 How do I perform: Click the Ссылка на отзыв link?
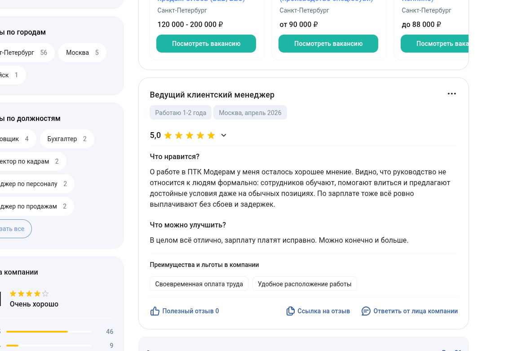point(323,311)
